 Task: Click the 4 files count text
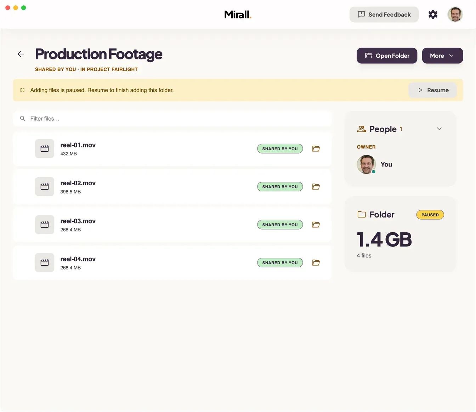(x=364, y=256)
